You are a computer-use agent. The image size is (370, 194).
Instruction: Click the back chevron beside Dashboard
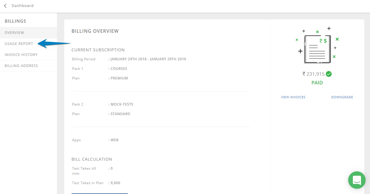pyautogui.click(x=5, y=6)
